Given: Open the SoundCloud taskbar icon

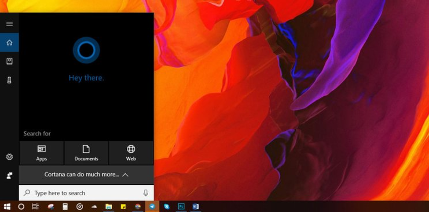Looking at the screenshot, I should pos(94,207).
